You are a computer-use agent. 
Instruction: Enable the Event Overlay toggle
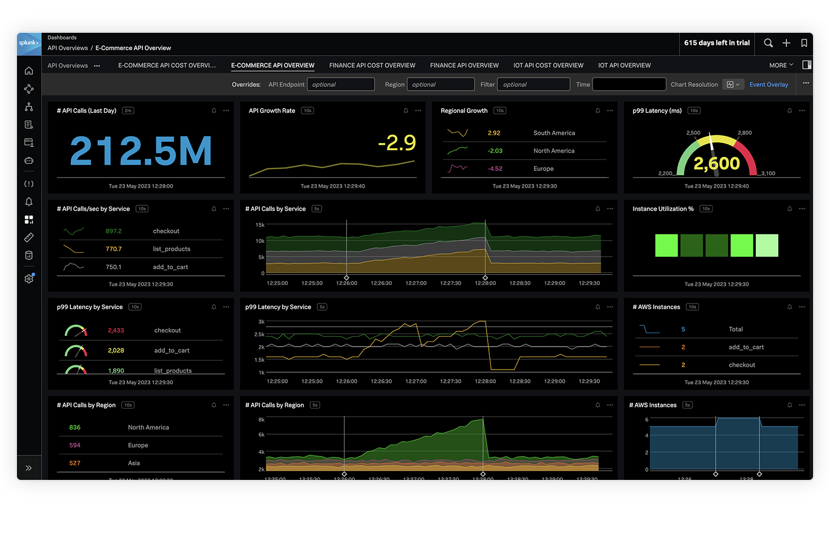click(x=769, y=84)
